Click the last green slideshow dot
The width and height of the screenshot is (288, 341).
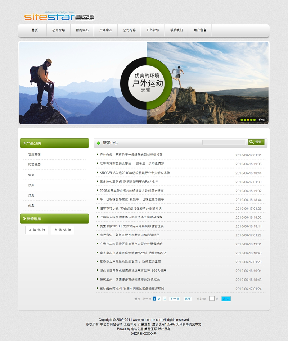[254, 120]
